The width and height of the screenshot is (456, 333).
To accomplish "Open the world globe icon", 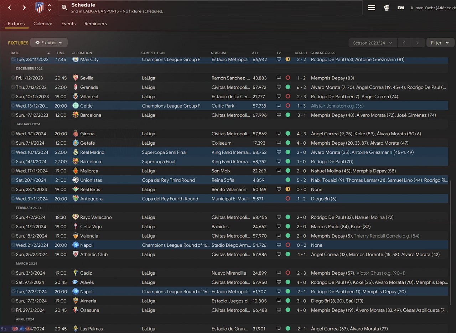I will click(x=387, y=7).
